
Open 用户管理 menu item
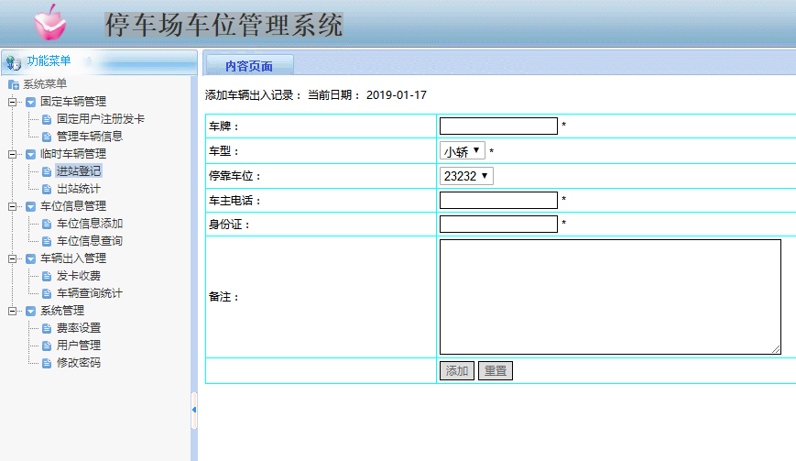(79, 346)
